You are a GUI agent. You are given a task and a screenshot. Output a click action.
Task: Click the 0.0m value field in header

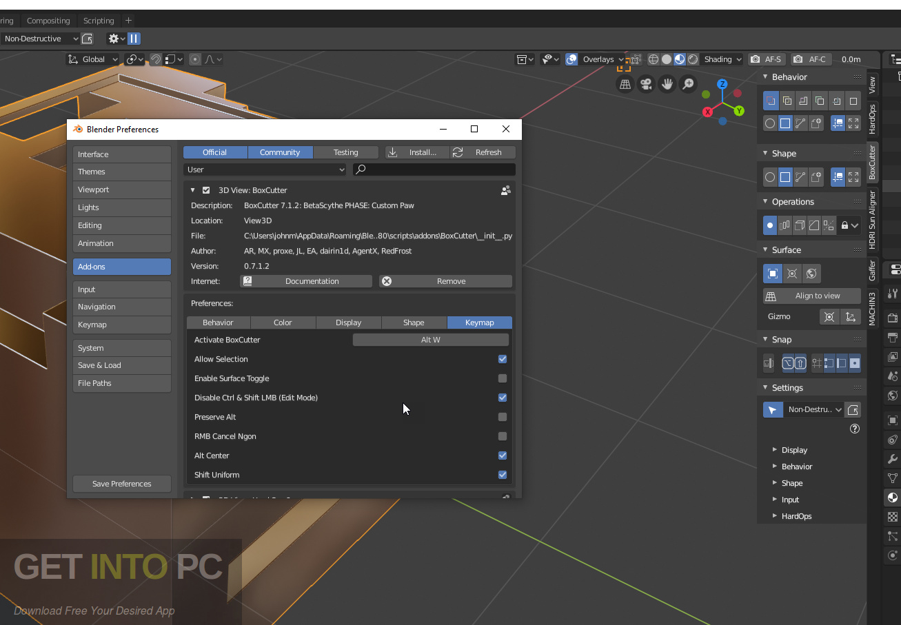(x=851, y=59)
